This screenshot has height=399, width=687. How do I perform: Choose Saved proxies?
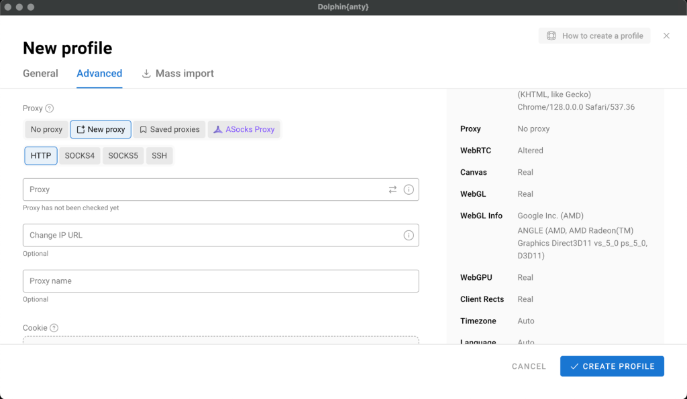(170, 129)
